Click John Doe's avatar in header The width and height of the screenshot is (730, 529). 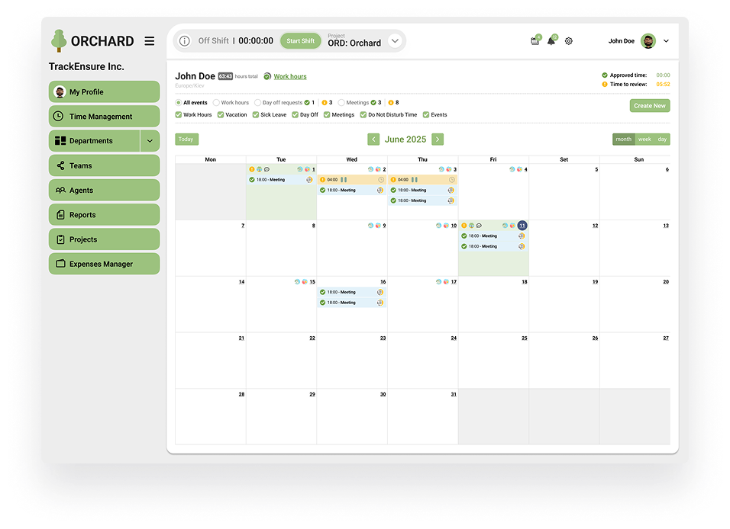(648, 41)
